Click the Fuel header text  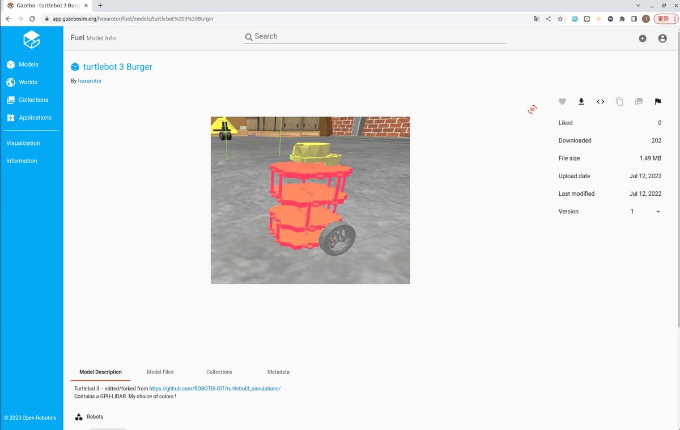click(78, 38)
